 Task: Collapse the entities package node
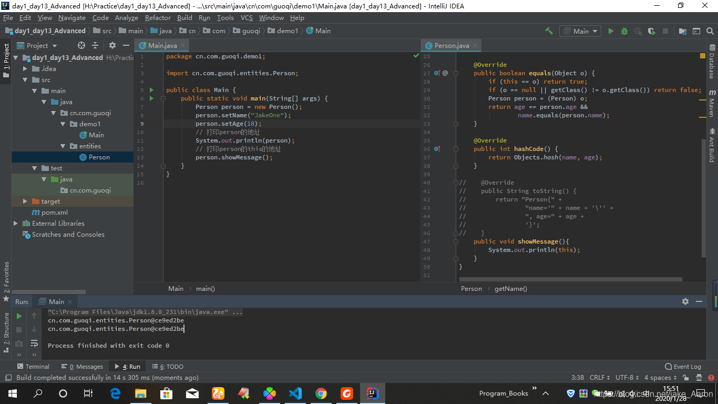63,146
